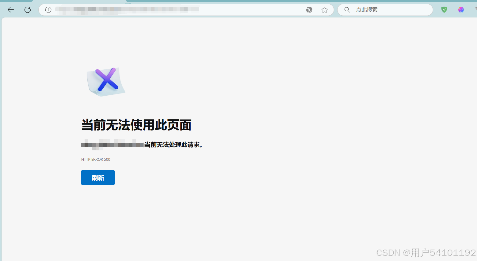Toggle the star to bookmark this page
The width and height of the screenshot is (477, 261).
click(x=325, y=9)
